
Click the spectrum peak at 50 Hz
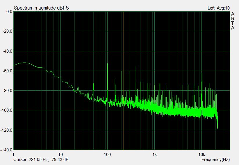click(93, 91)
